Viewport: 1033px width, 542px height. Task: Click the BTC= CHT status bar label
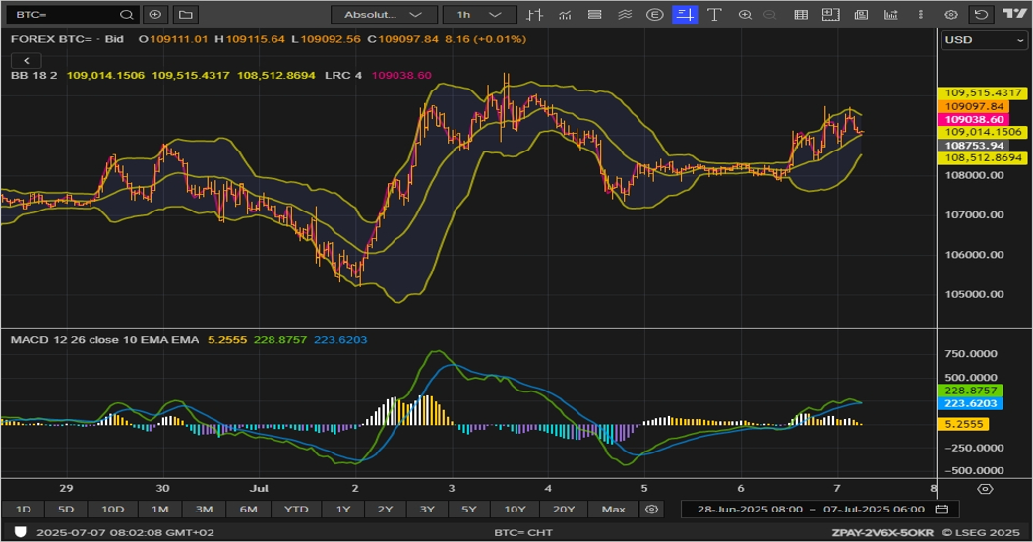tap(523, 532)
